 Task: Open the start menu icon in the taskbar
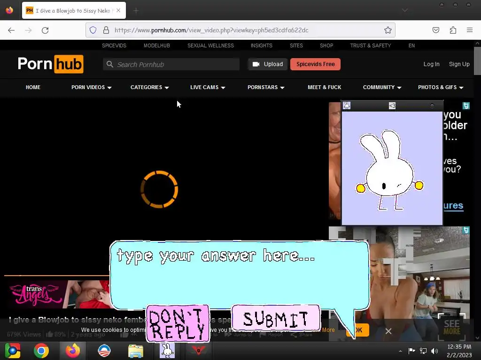(x=13, y=351)
